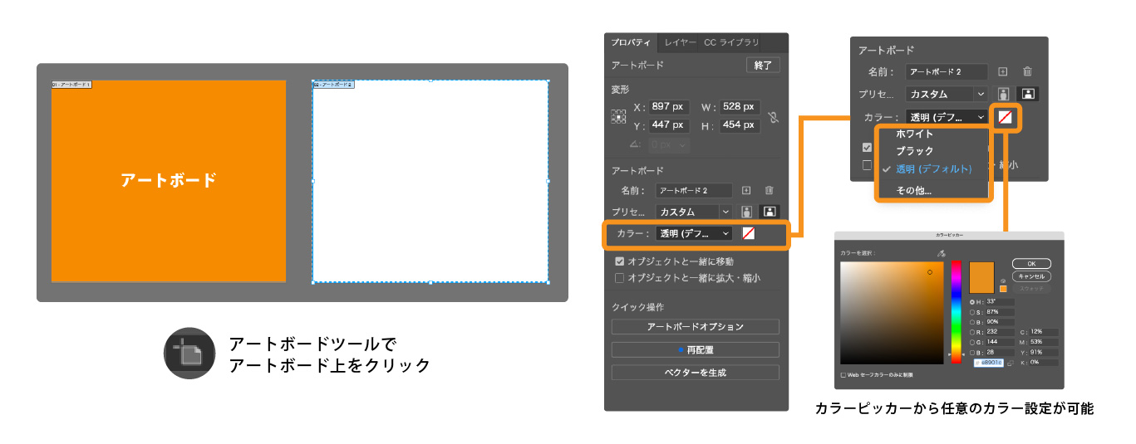The image size is (1136, 444).
Task: Set landscape orientation in Properties panel
Action: point(769,212)
